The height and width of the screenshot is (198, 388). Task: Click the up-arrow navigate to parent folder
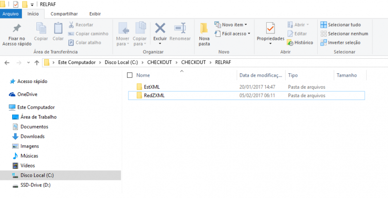(37, 63)
